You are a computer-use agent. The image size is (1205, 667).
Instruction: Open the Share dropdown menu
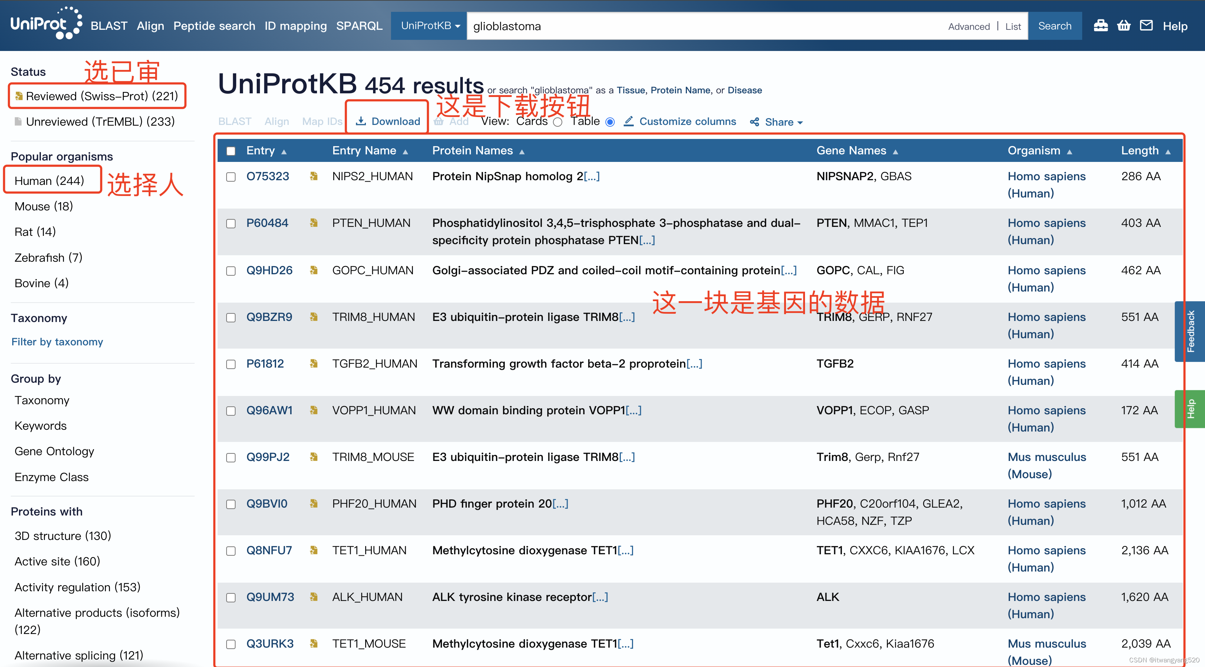(x=777, y=122)
